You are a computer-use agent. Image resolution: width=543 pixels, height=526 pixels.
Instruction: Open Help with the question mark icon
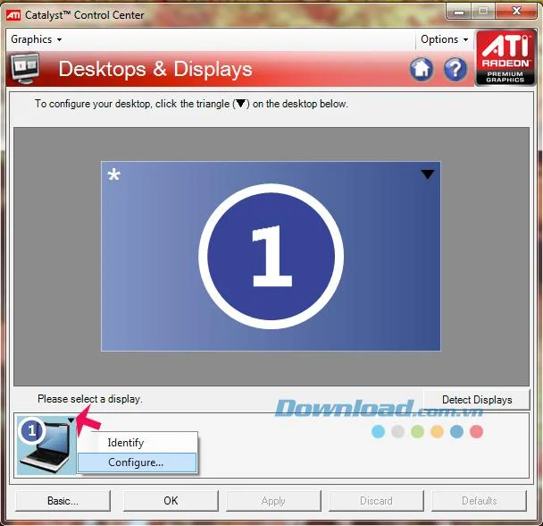click(x=455, y=69)
